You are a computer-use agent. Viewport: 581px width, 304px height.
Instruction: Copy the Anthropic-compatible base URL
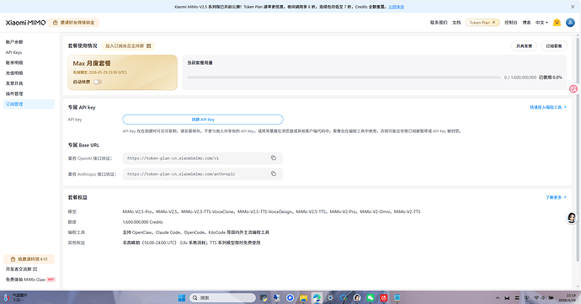tap(274, 173)
